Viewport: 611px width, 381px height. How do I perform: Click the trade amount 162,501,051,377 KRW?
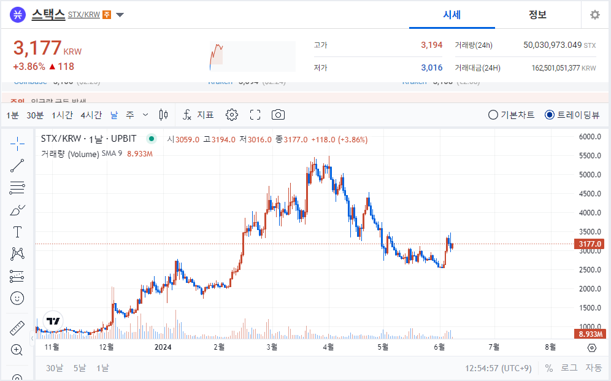564,68
